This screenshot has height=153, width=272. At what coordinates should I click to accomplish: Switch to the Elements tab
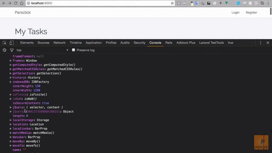27,42
